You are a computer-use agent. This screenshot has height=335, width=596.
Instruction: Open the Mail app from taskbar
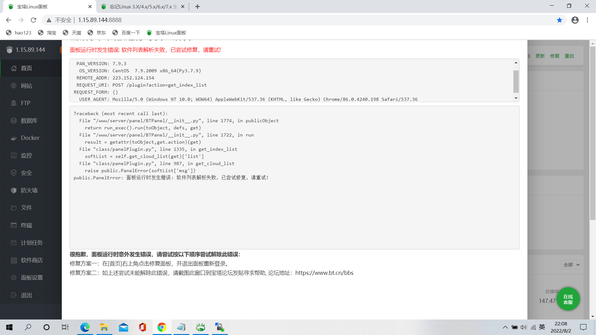tap(123, 327)
